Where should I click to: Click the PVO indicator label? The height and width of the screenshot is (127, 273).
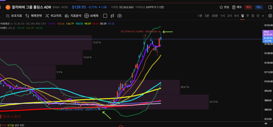pyautogui.click(x=4, y=125)
